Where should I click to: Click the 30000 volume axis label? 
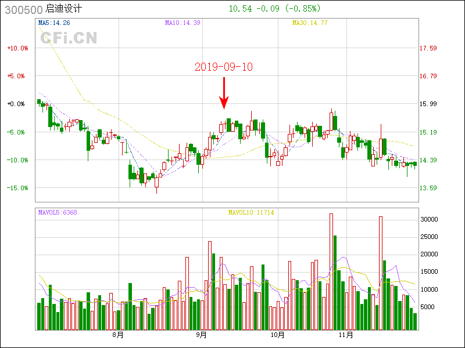point(430,219)
